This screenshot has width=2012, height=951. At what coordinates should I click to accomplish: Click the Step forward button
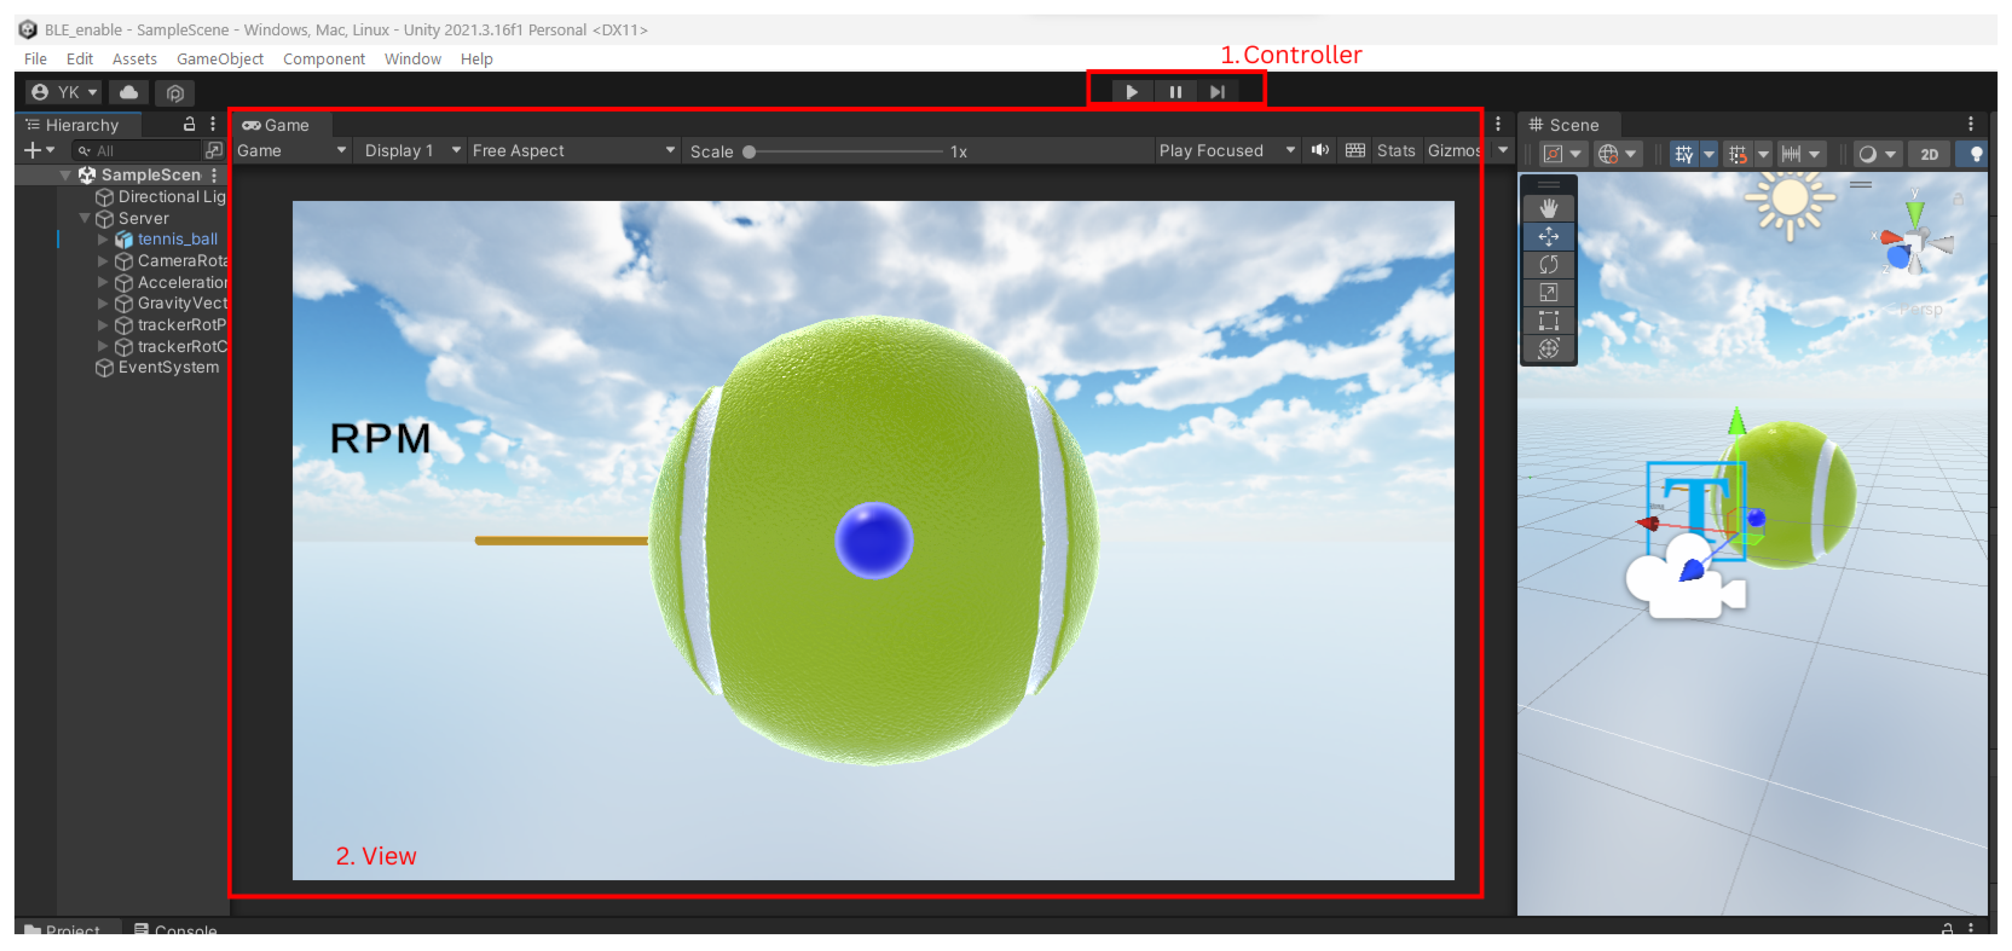[x=1217, y=92]
